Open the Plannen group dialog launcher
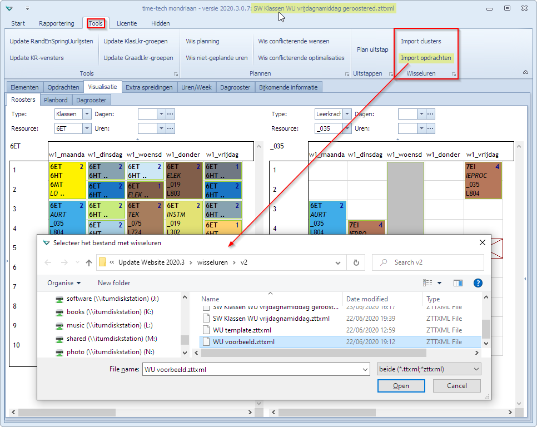The height and width of the screenshot is (427, 537). [347, 74]
